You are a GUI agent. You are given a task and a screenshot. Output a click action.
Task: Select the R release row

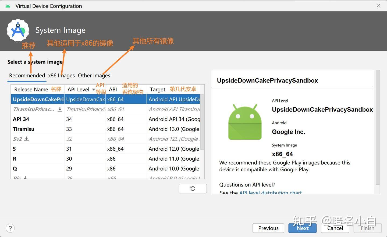tap(106, 159)
